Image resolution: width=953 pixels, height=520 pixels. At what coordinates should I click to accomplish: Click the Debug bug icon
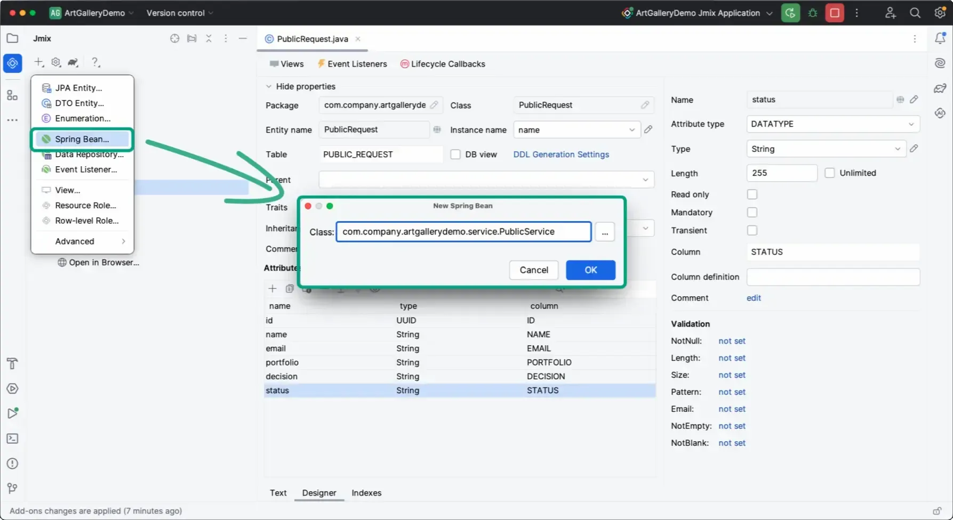pos(813,13)
